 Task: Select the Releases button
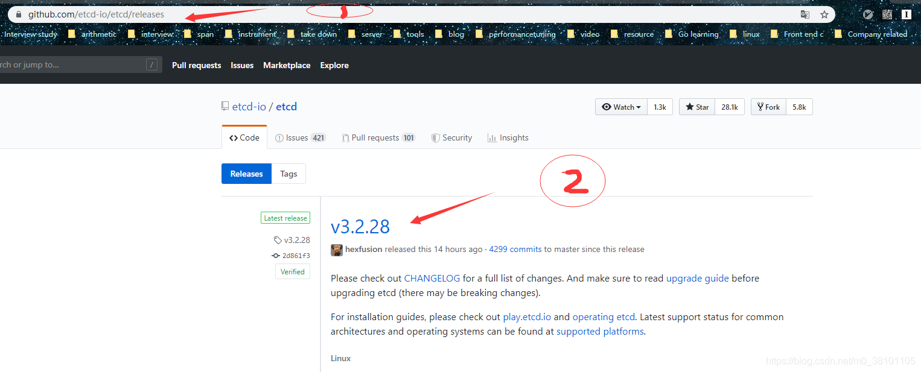pyautogui.click(x=246, y=174)
